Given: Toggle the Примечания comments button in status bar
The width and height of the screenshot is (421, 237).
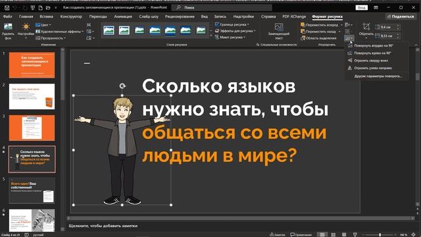Looking at the screenshot, I should coord(301,234).
